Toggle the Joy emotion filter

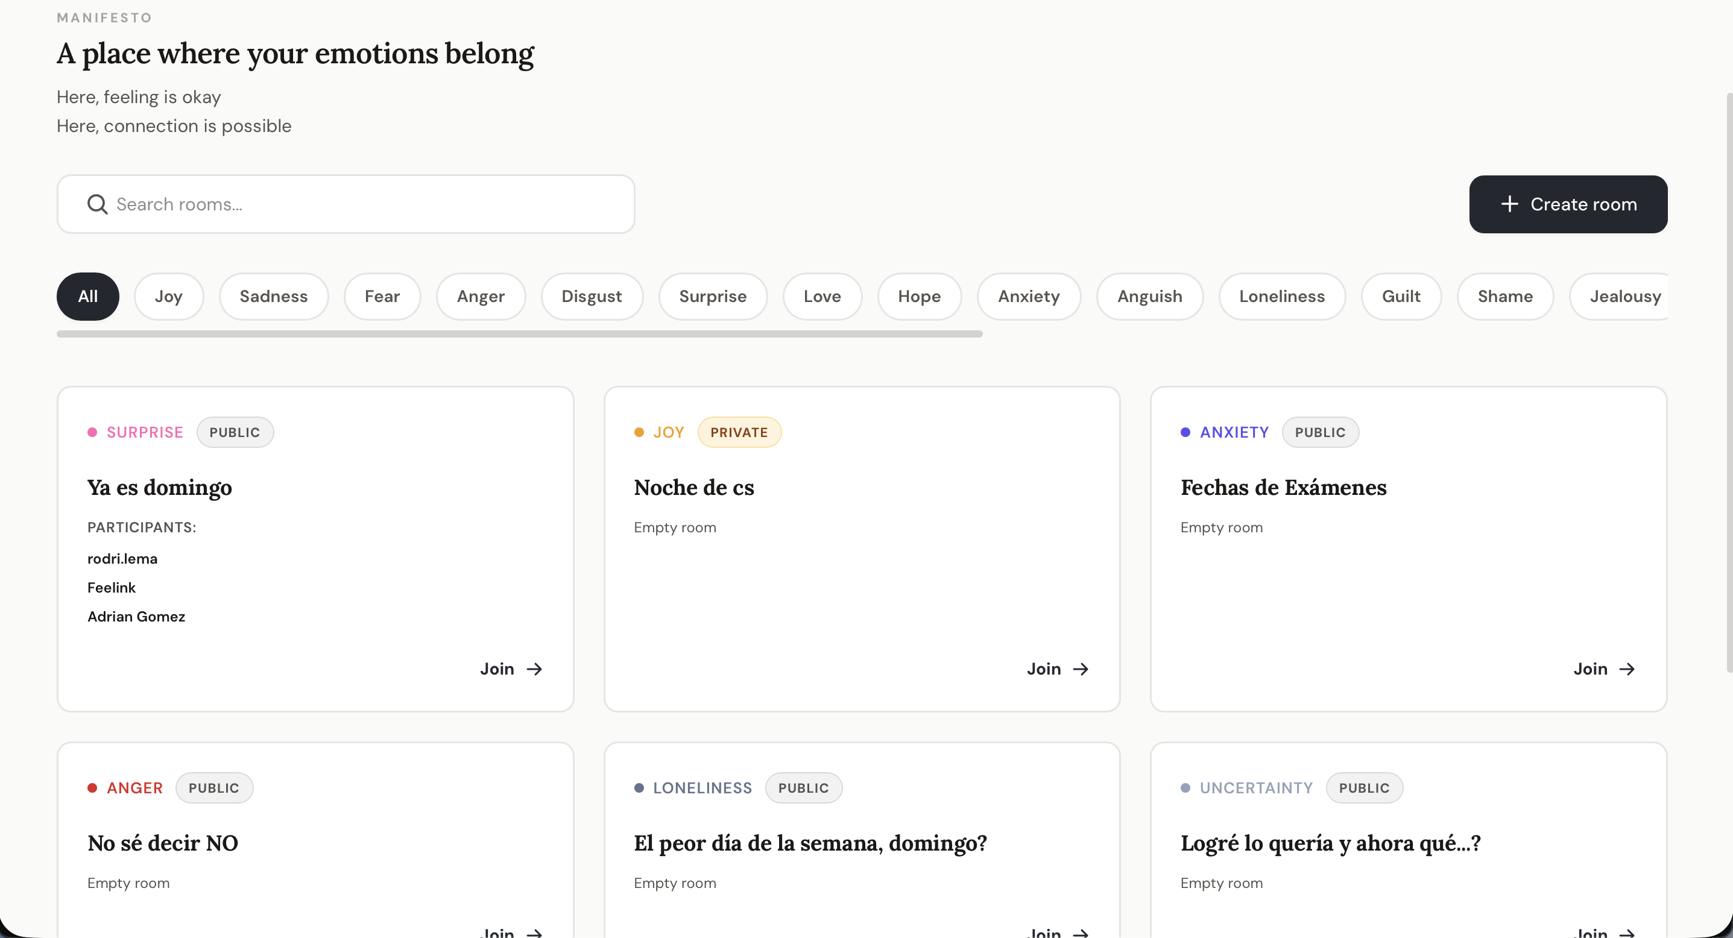tap(169, 296)
